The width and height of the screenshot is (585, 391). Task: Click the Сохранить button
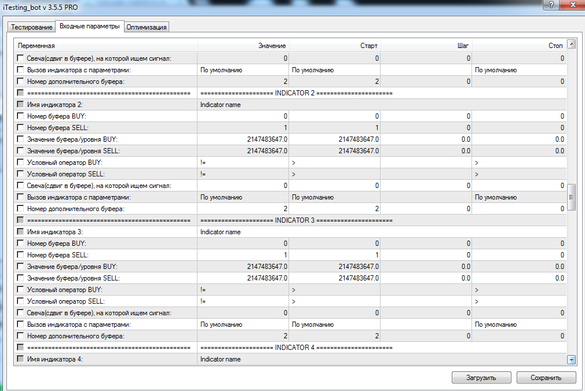[546, 378]
